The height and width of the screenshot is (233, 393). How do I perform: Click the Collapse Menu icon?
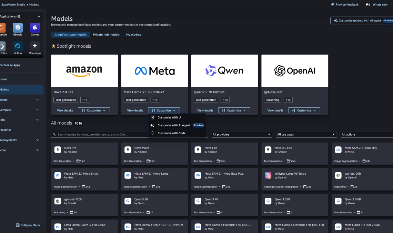[18, 225]
